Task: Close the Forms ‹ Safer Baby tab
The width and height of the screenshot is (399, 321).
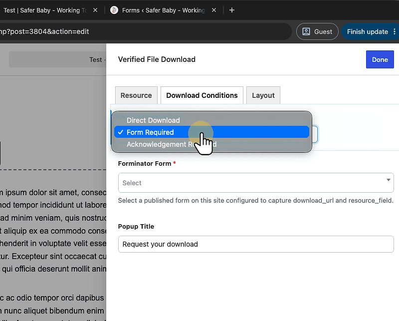Action: coord(214,10)
